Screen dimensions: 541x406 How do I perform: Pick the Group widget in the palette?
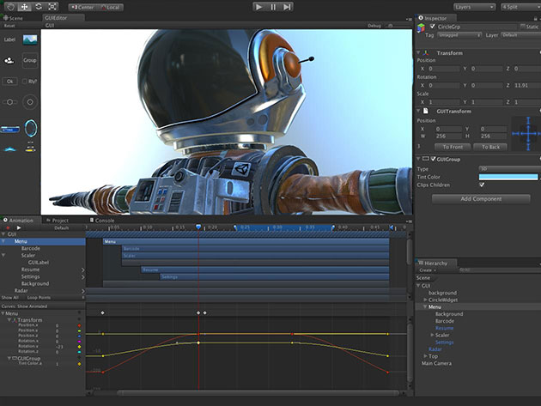(x=30, y=60)
